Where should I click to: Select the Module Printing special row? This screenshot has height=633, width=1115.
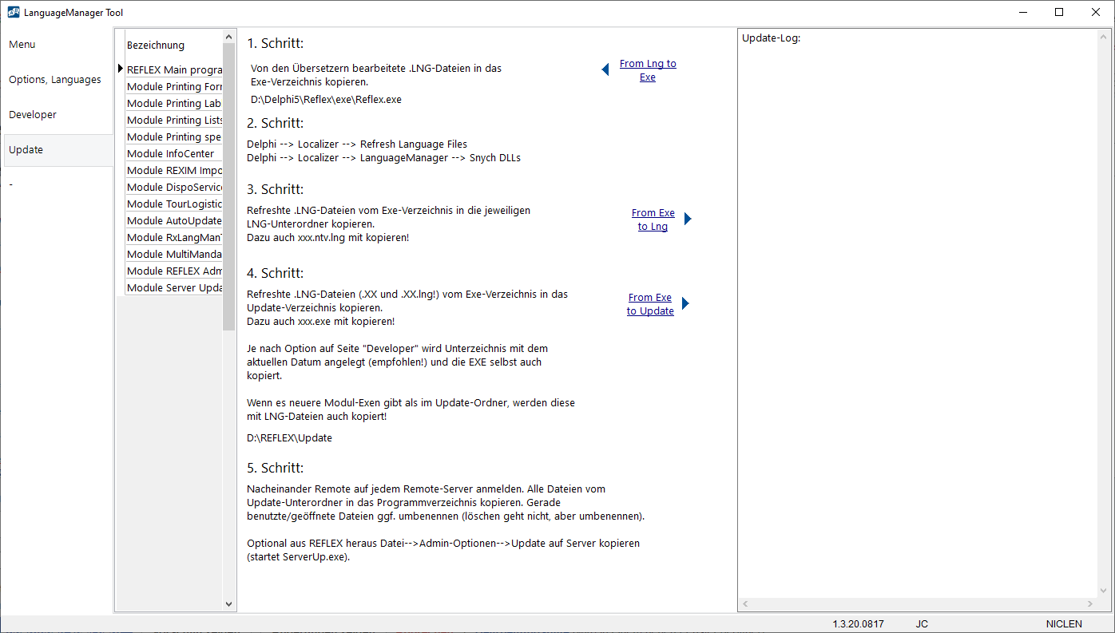coord(174,137)
